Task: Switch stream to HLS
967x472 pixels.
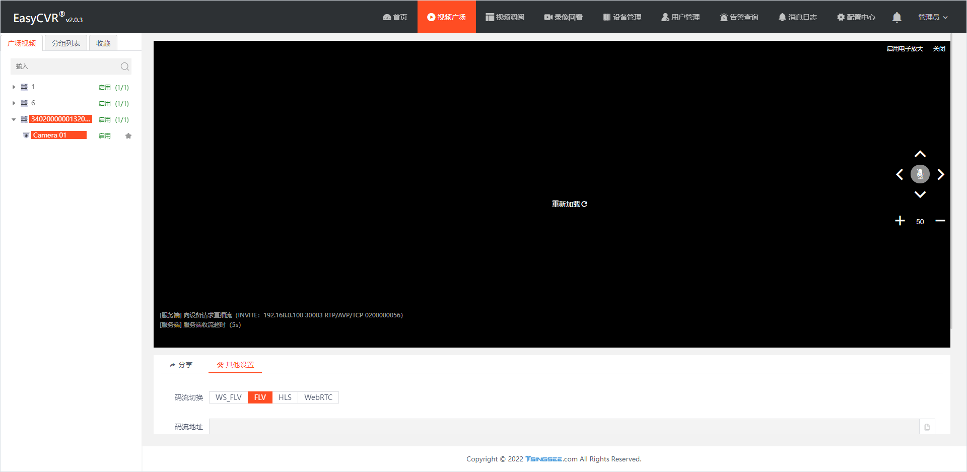Action: pyautogui.click(x=285, y=397)
